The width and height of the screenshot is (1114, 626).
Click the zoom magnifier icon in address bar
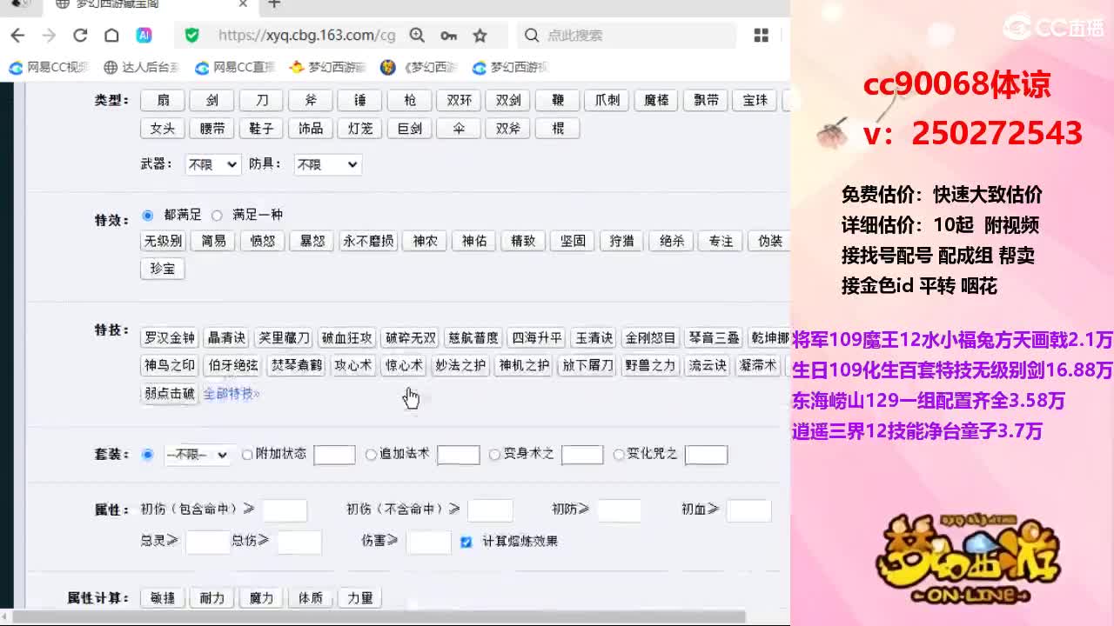pyautogui.click(x=417, y=36)
